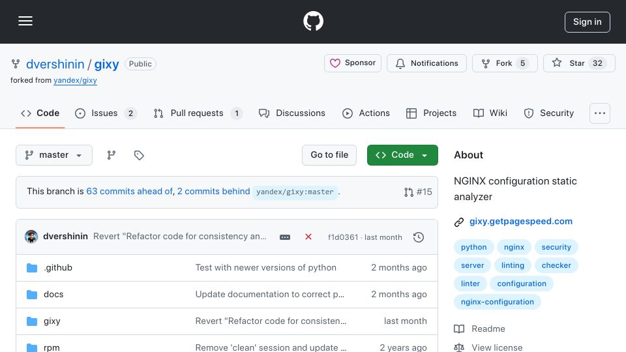626x352 pixels.
Task: Open the Projects tab
Action: coord(431,113)
